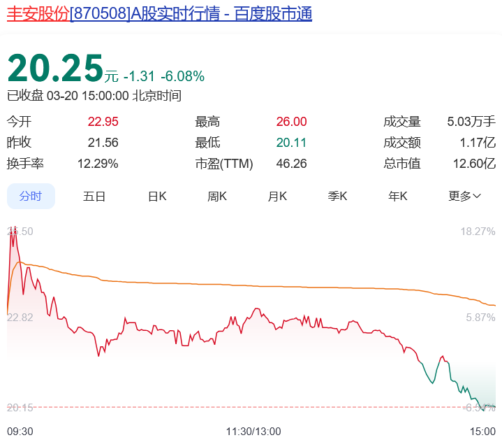Open the 月K chart tab
Screen dimensions: 502x440
pos(277,196)
